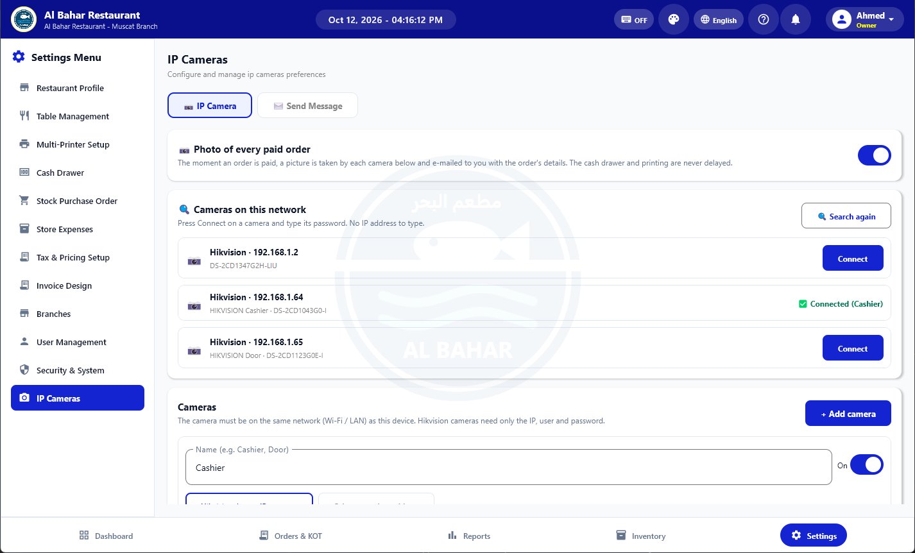Toggle the on-screen keyboard OFF button
This screenshot has width=915, height=553.
click(x=633, y=19)
